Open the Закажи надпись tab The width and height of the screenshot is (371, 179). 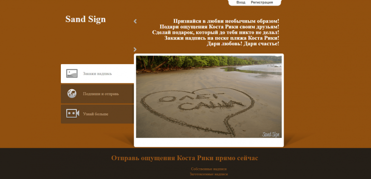(97, 73)
